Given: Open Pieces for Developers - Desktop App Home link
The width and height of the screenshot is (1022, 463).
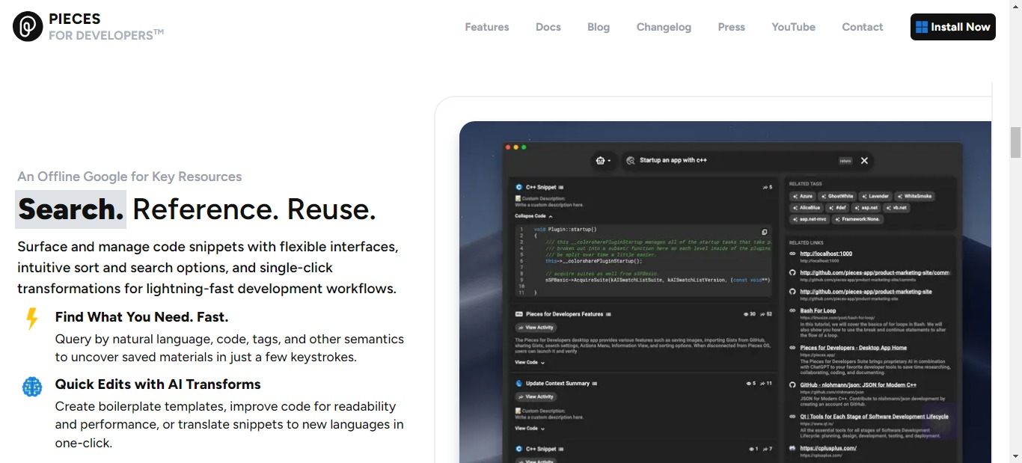Looking at the screenshot, I should tap(853, 348).
